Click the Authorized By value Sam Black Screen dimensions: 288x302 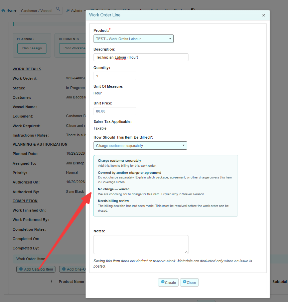pyautogui.click(x=75, y=192)
